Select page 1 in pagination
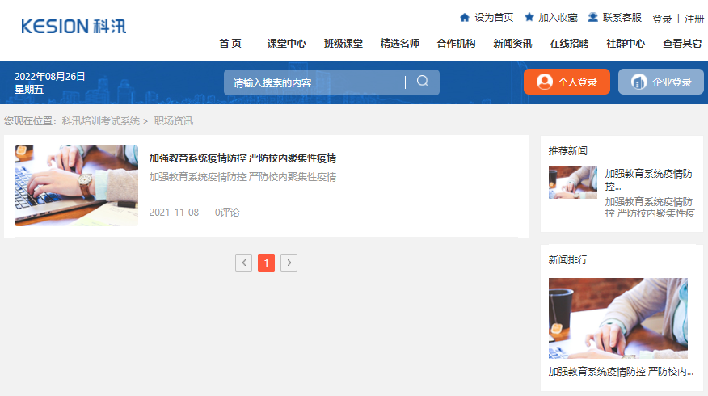 pyautogui.click(x=266, y=263)
